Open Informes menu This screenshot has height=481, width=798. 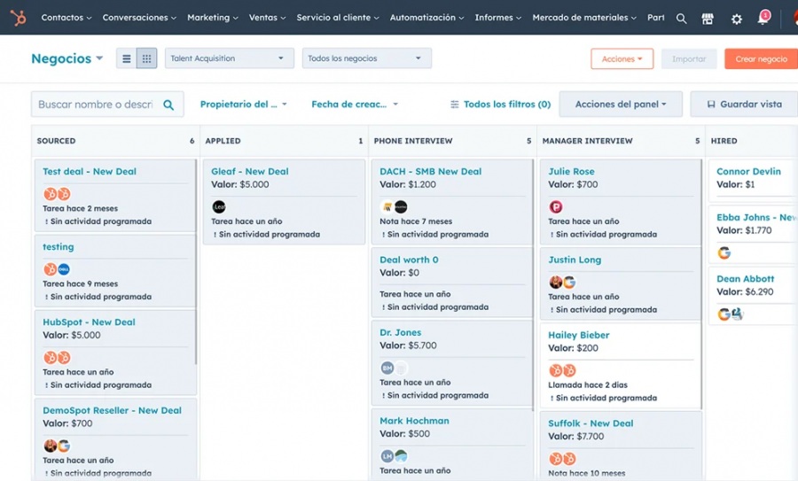pos(498,18)
